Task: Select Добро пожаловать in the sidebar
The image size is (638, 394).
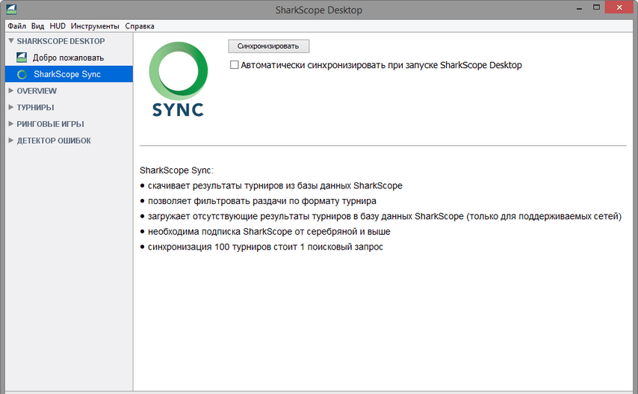Action: coord(69,58)
